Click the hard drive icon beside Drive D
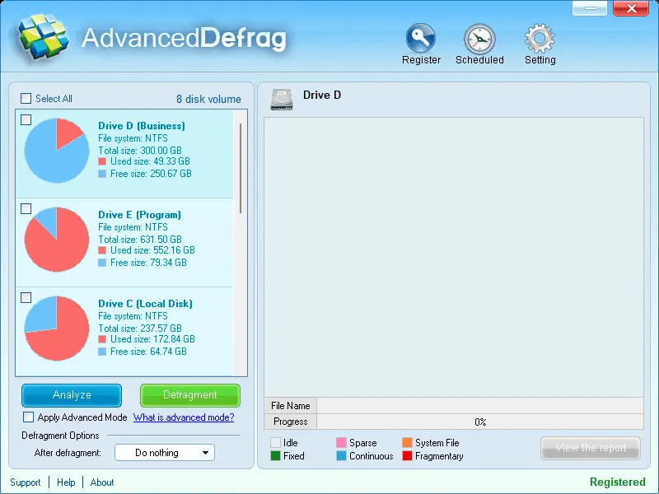The width and height of the screenshot is (659, 494). 282,100
